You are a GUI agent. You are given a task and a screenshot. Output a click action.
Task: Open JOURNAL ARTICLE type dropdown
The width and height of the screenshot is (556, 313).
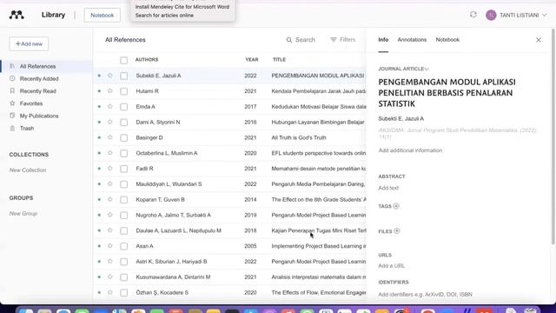pos(403,69)
